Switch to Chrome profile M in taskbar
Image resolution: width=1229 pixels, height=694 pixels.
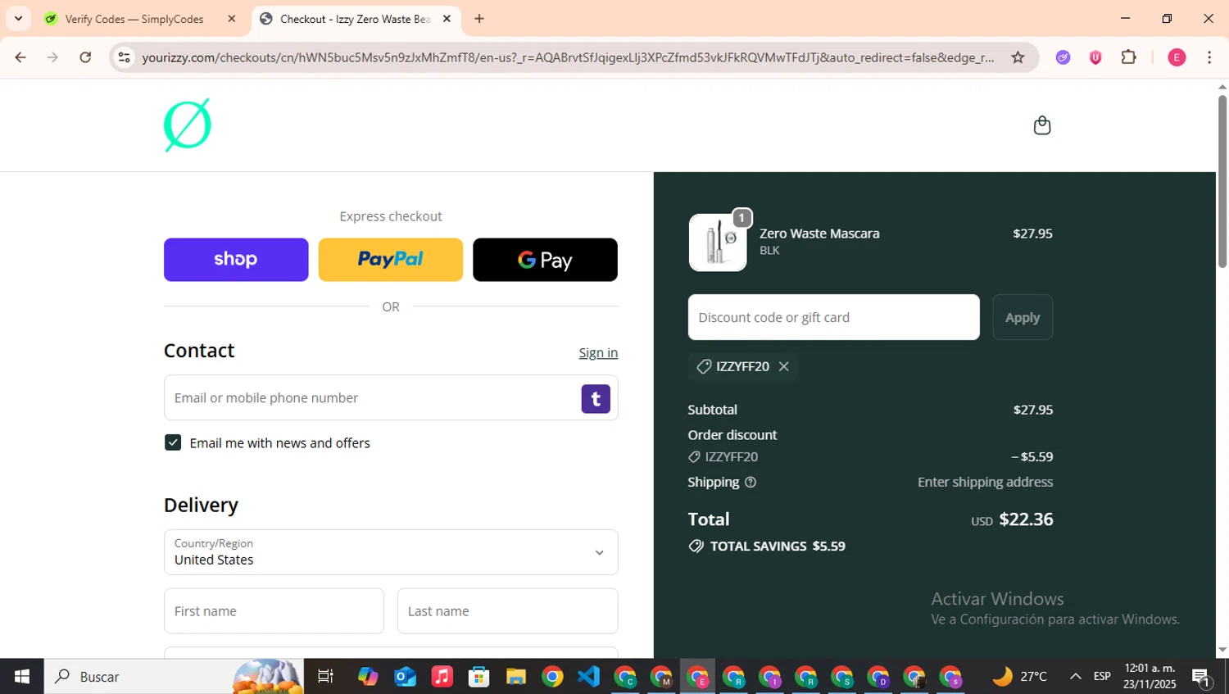661,678
